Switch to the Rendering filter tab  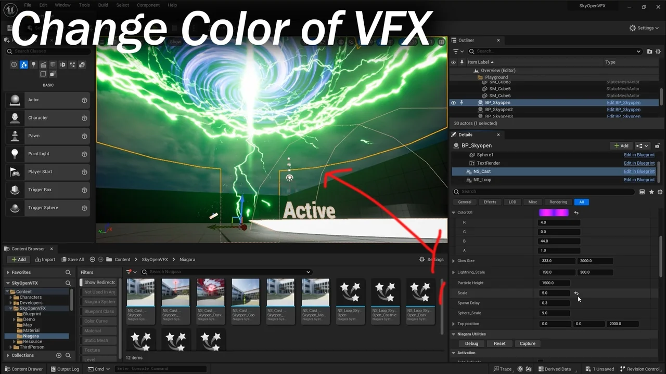coord(558,202)
